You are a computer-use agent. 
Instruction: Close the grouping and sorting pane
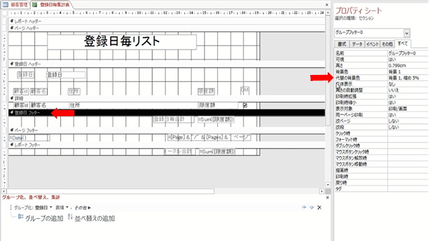pyautogui.click(x=328, y=197)
